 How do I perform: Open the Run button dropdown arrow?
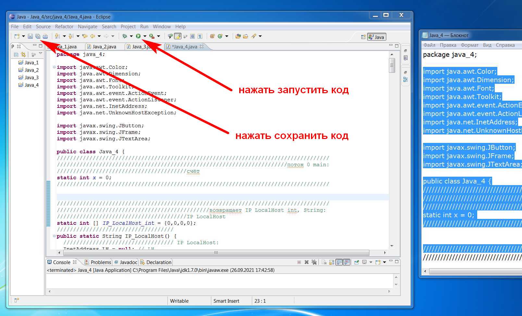(x=145, y=36)
